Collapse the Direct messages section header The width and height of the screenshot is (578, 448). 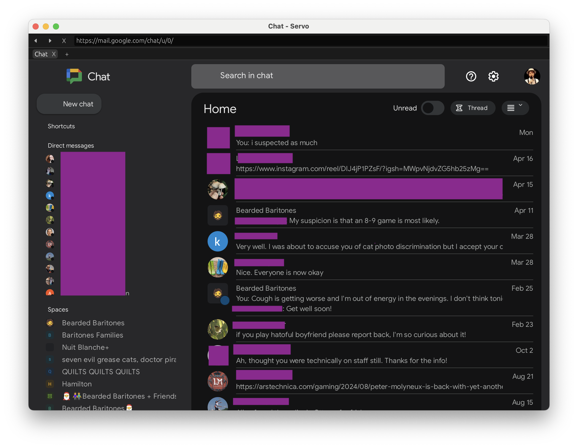click(x=71, y=145)
